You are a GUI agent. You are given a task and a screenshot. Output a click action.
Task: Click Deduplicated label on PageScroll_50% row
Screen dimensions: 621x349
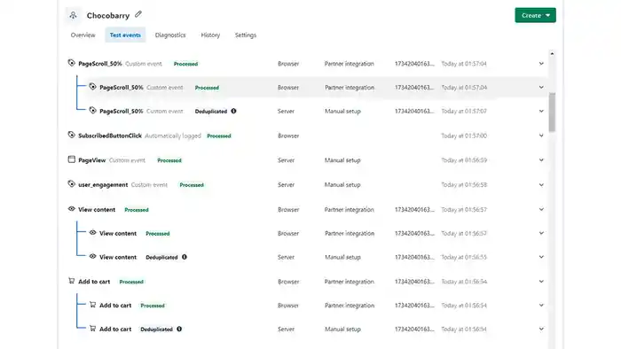[x=211, y=112]
